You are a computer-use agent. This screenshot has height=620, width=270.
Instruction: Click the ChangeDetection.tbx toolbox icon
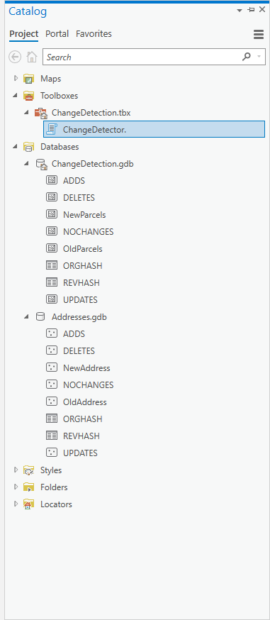41,113
